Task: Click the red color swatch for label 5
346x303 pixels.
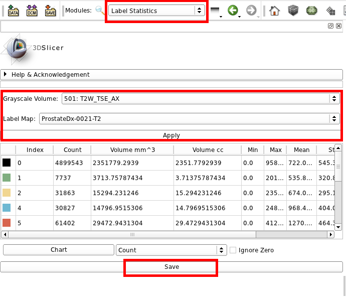Action: 7,223
